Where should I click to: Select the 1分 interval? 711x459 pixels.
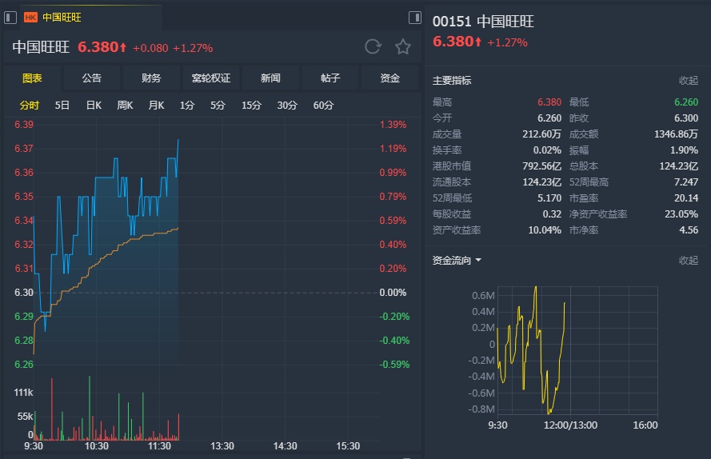tap(187, 106)
